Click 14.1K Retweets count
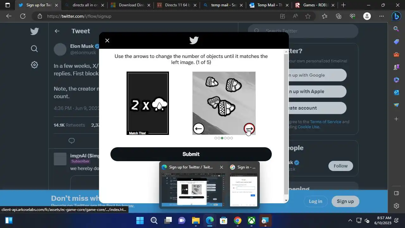This screenshot has width=405, height=228. [69, 125]
